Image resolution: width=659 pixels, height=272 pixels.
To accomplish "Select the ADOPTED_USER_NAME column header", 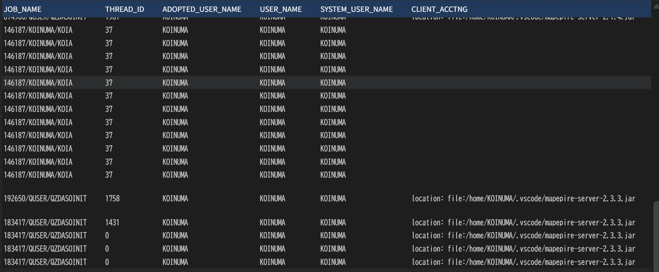I will click(202, 9).
